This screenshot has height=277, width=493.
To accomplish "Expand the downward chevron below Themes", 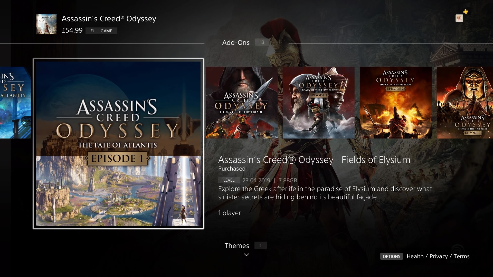I will click(246, 255).
